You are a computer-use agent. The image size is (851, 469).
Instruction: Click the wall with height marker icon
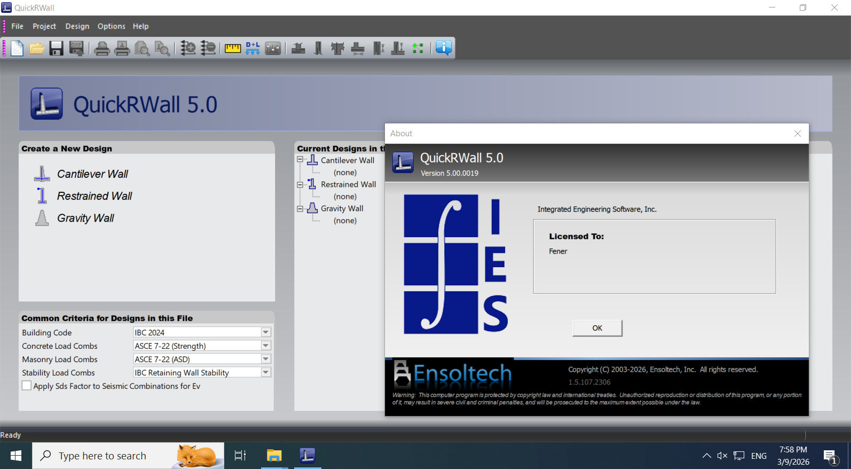tap(398, 48)
